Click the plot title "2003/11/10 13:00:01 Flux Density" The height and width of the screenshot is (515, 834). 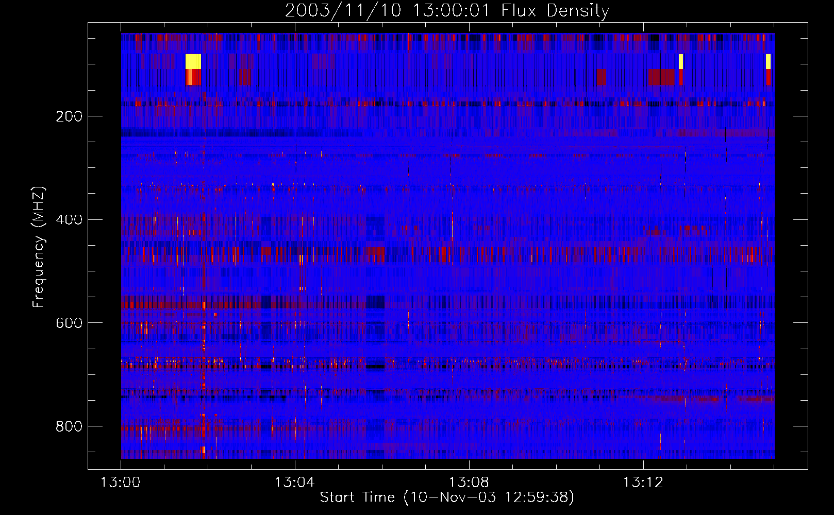447,10
